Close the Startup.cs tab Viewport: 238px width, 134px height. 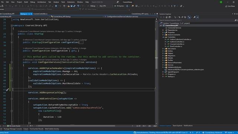tap(31, 14)
